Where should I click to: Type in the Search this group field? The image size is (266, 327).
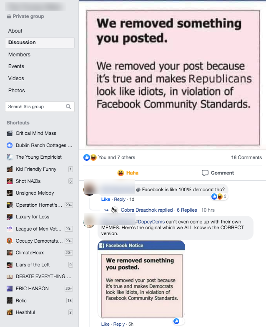pyautogui.click(x=35, y=106)
